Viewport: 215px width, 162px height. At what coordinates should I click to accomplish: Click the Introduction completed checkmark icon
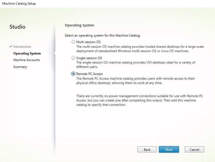point(11,46)
